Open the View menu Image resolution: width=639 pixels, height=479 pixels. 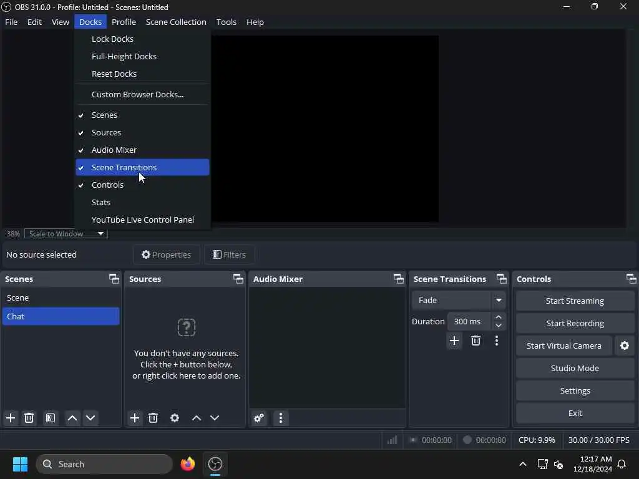61,22
